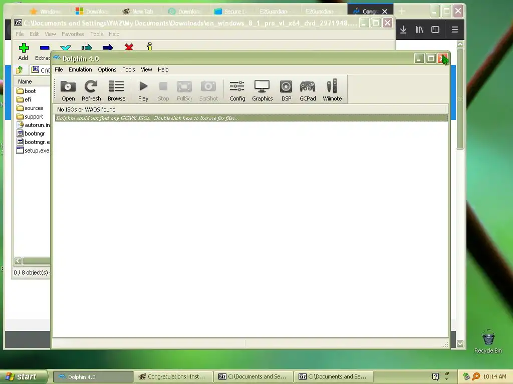
Task: Click the help question-mark tray icon
Action: (x=435, y=376)
